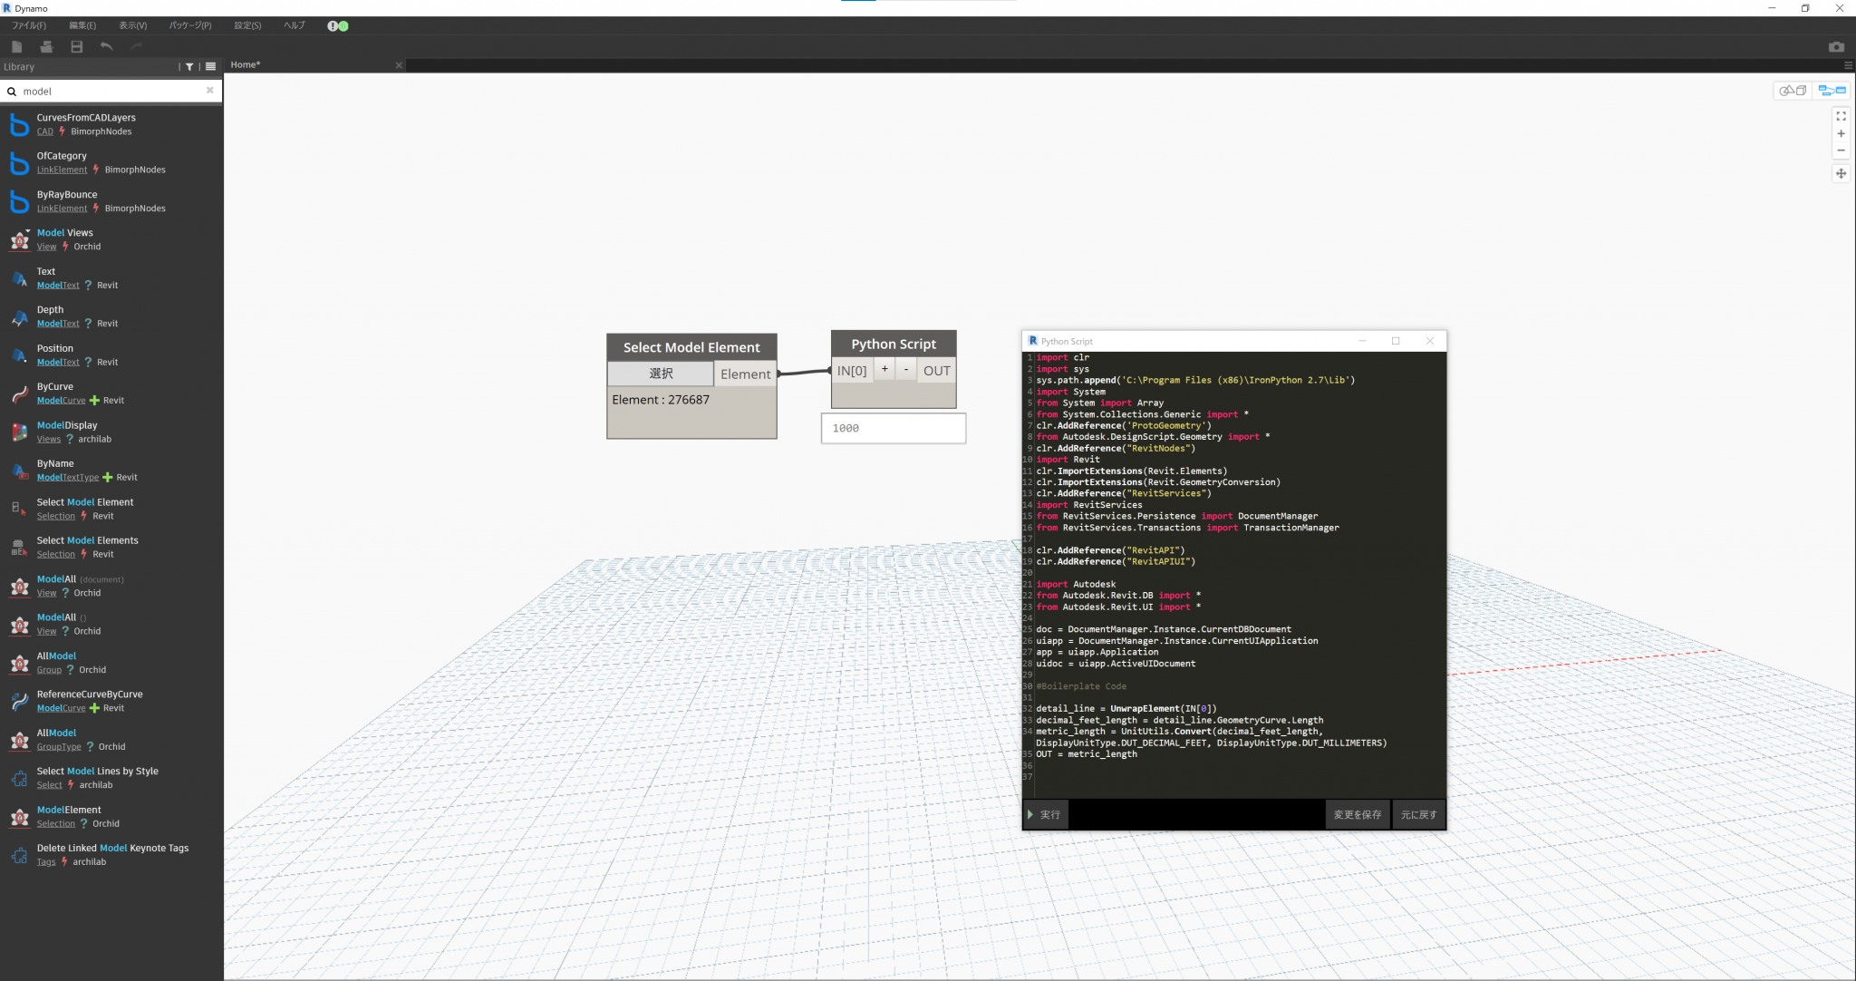Viewport: 1856px width, 981px height.
Task: Click the zoom in plus icon
Action: 1841,133
